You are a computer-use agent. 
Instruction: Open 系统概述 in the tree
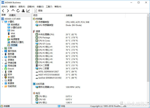pos(15,25)
